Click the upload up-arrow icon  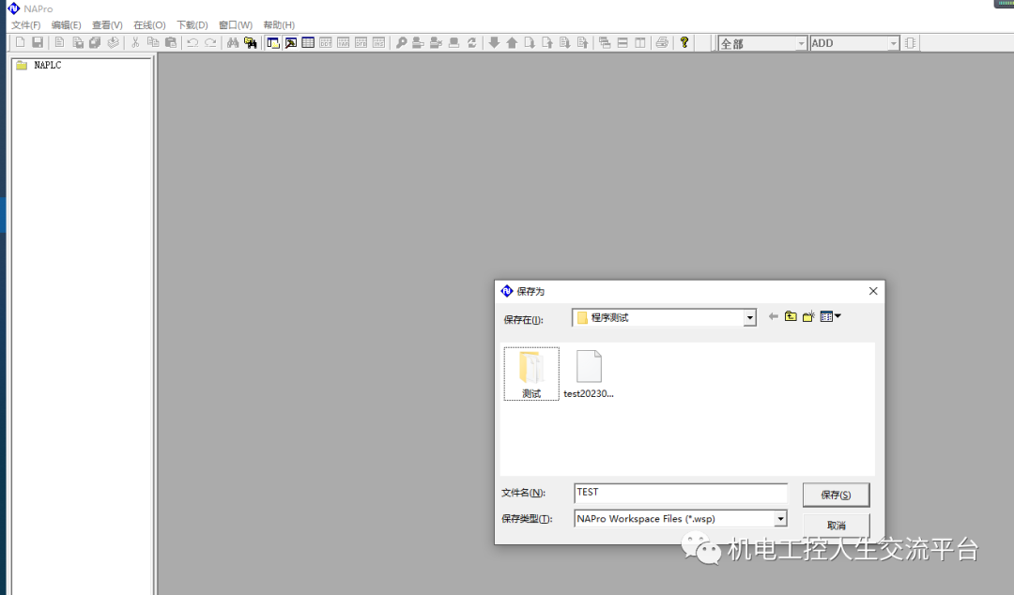point(513,42)
